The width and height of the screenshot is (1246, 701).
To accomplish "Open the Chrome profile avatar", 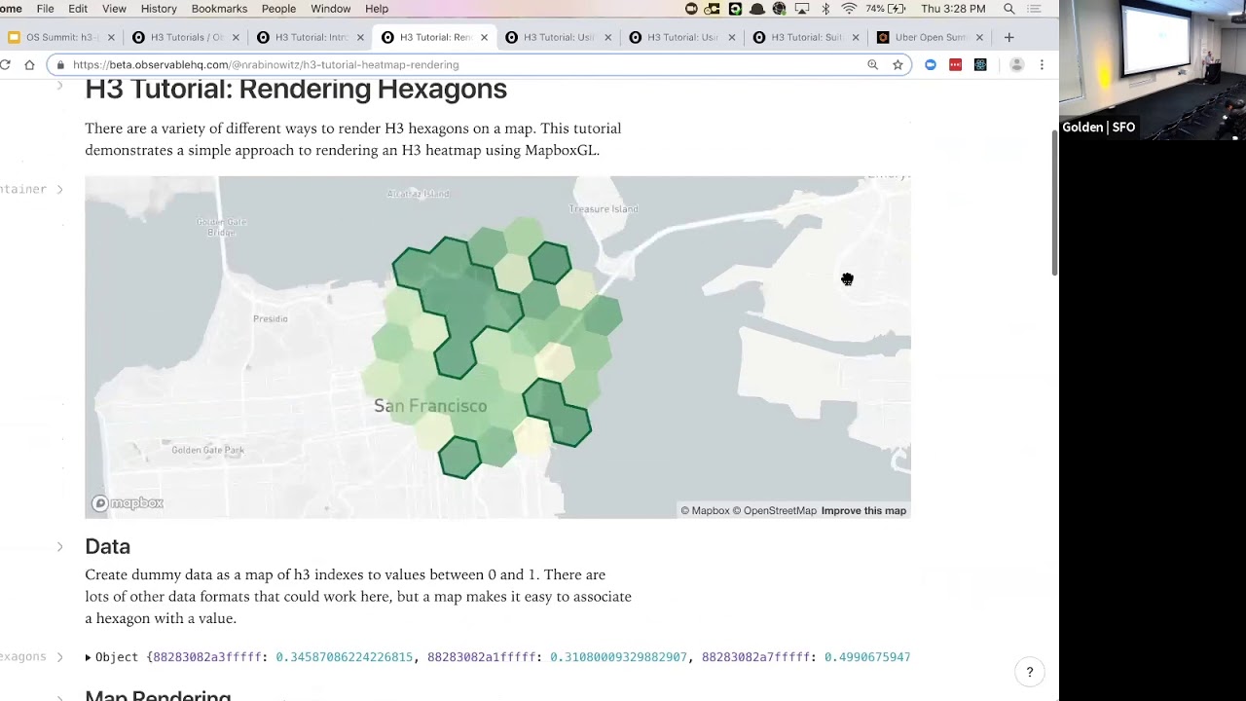I will [1016, 64].
